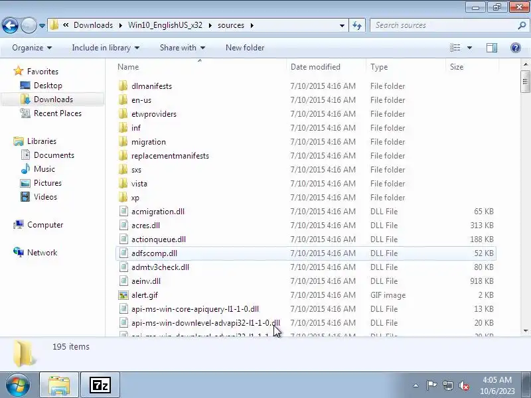Select the aeinv.dll file

coord(145,281)
